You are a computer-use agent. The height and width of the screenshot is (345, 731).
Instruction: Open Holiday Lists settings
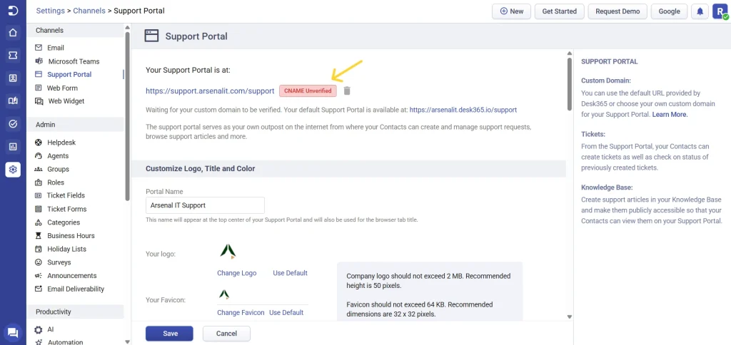66,249
